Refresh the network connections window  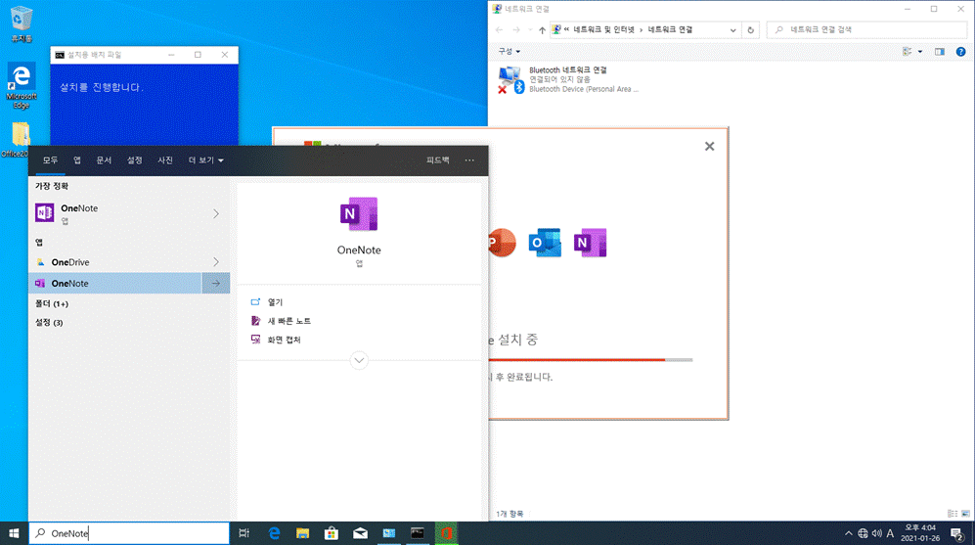(x=750, y=30)
